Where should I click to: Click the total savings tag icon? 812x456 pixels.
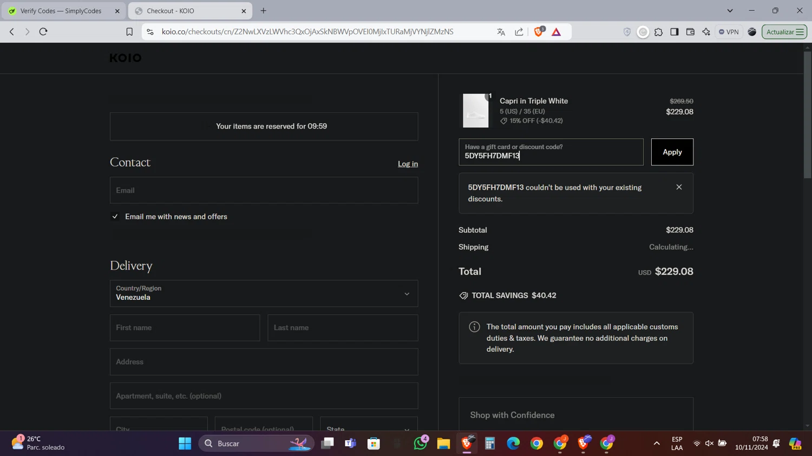463,296
